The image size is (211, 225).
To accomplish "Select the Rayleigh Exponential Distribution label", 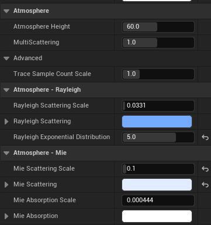I will (61, 137).
